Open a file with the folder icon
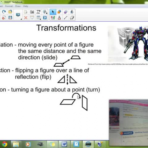This screenshot has height=148, width=148. tap(10, 12)
